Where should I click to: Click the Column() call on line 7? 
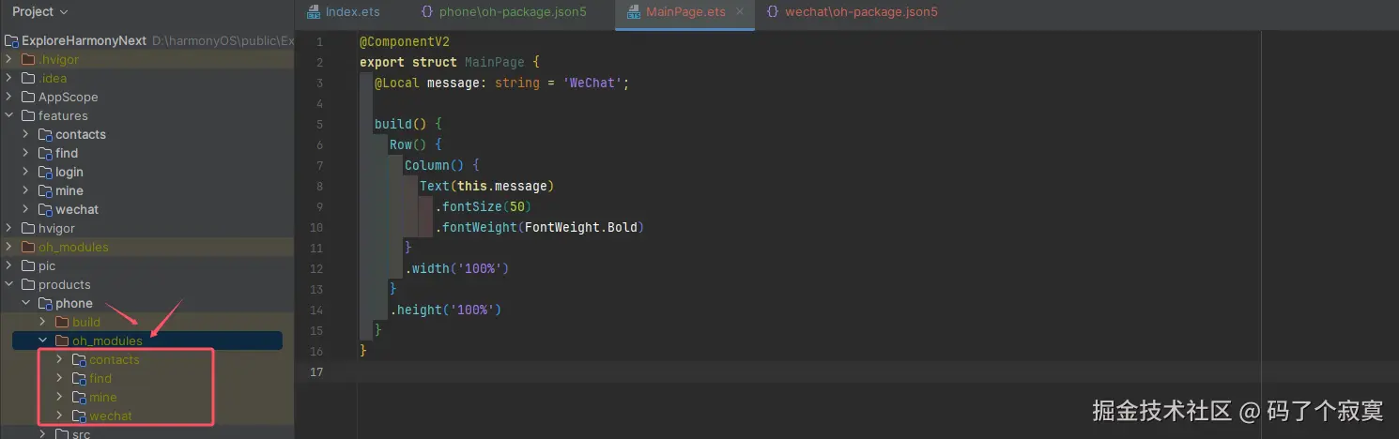(x=435, y=166)
